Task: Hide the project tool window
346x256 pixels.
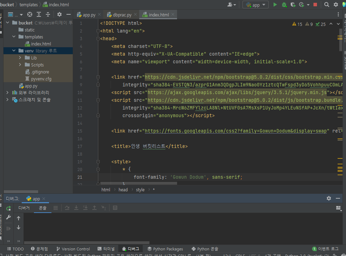Action: [69, 15]
